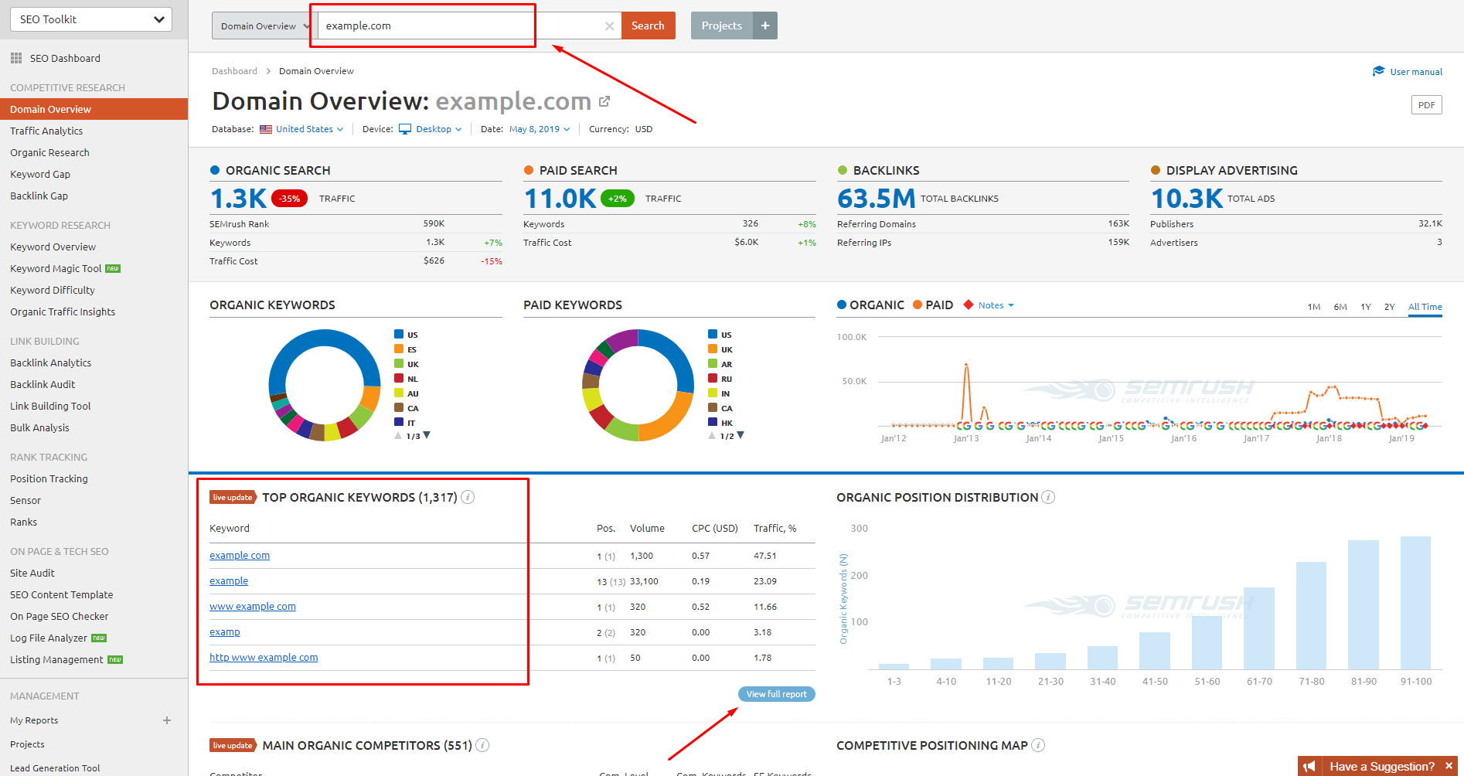The height and width of the screenshot is (776, 1464).
Task: Click the 1.3K organic traffic value
Action: (238, 199)
